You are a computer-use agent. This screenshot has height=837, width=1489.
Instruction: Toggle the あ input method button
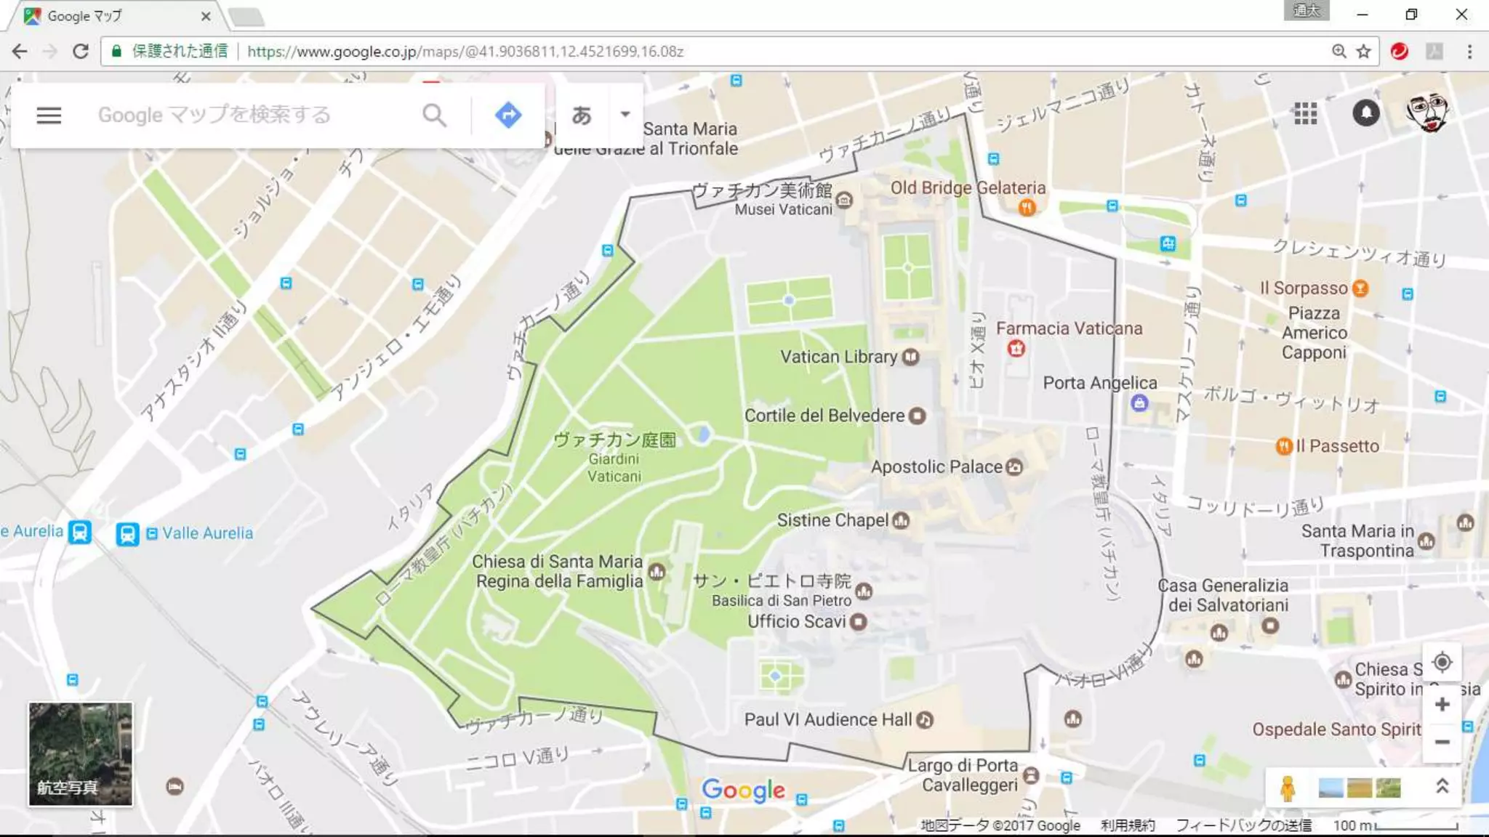point(581,115)
